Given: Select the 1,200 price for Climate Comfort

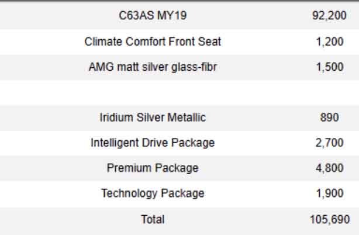Looking at the screenshot, I should pyautogui.click(x=330, y=42).
